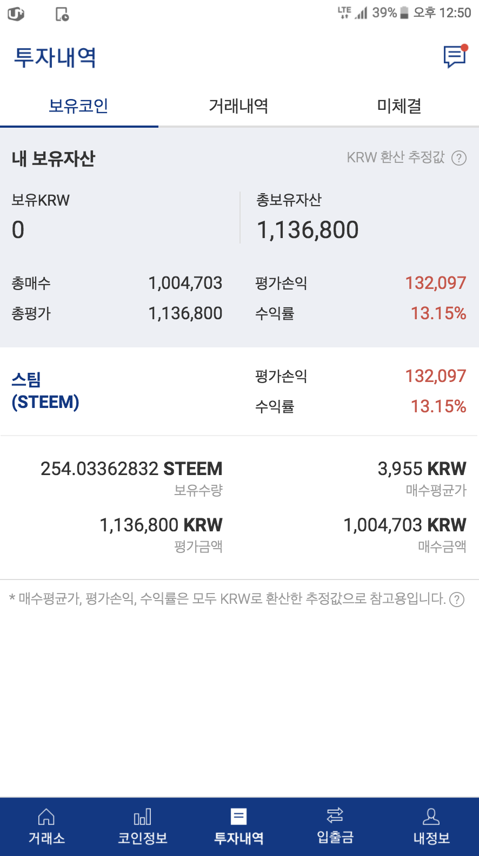Tap the KRW 환산 추정값 label

pos(396,157)
